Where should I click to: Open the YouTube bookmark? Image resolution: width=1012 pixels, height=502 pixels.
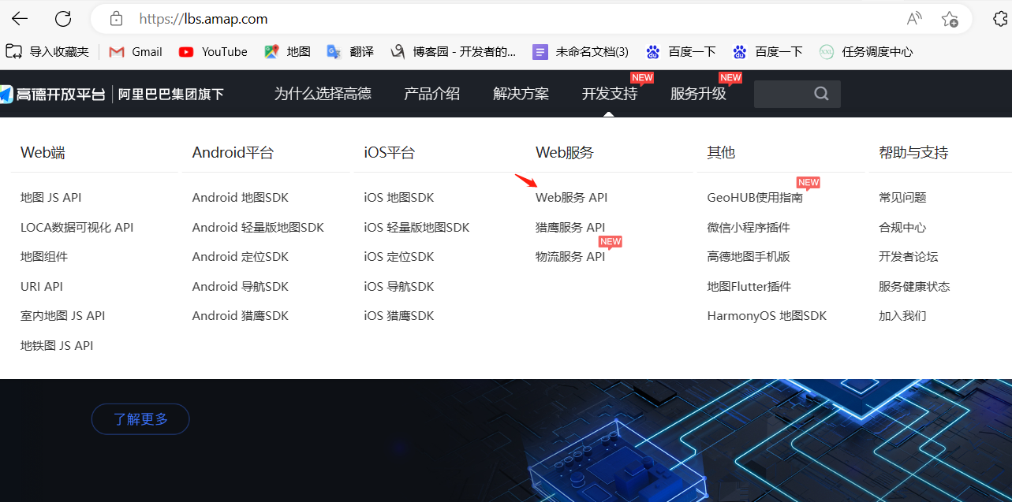pyautogui.click(x=212, y=51)
